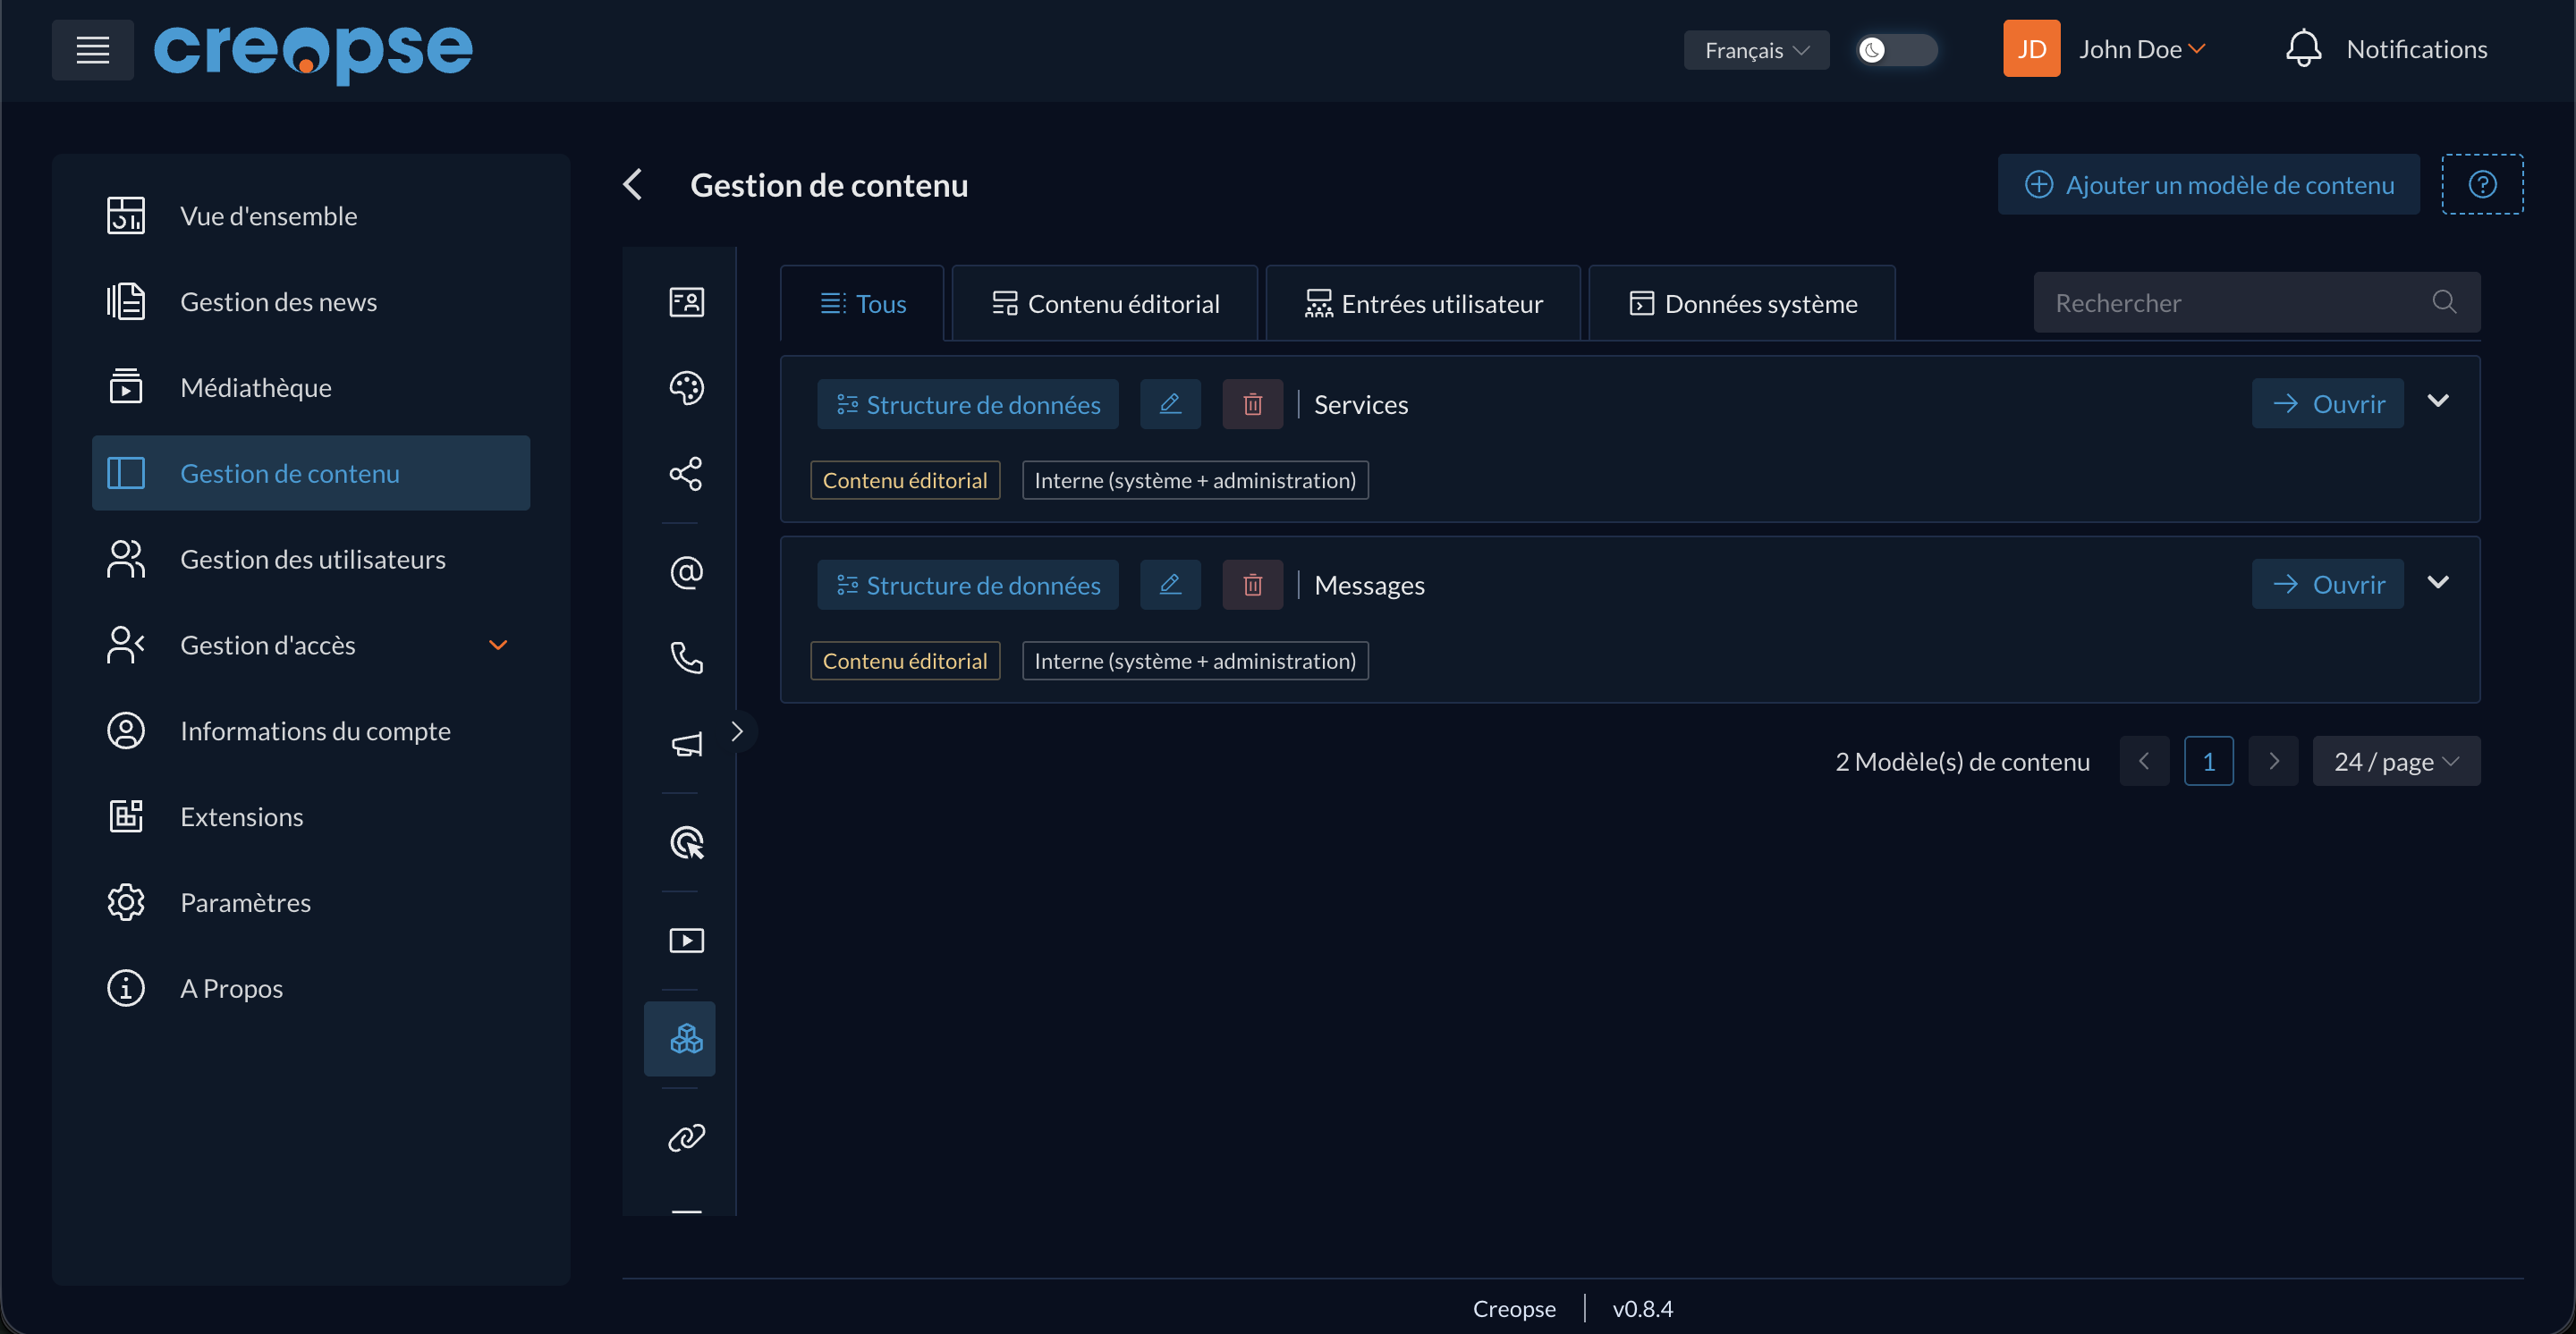Click Ouvrir for Services
The image size is (2576, 1334).
pos(2328,404)
